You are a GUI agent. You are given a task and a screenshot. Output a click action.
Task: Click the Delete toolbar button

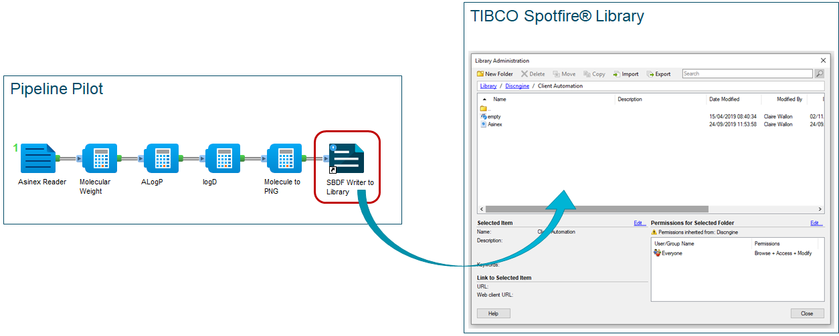[x=533, y=74]
